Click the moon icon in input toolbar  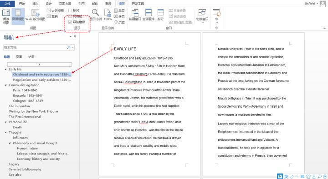coord(292,176)
